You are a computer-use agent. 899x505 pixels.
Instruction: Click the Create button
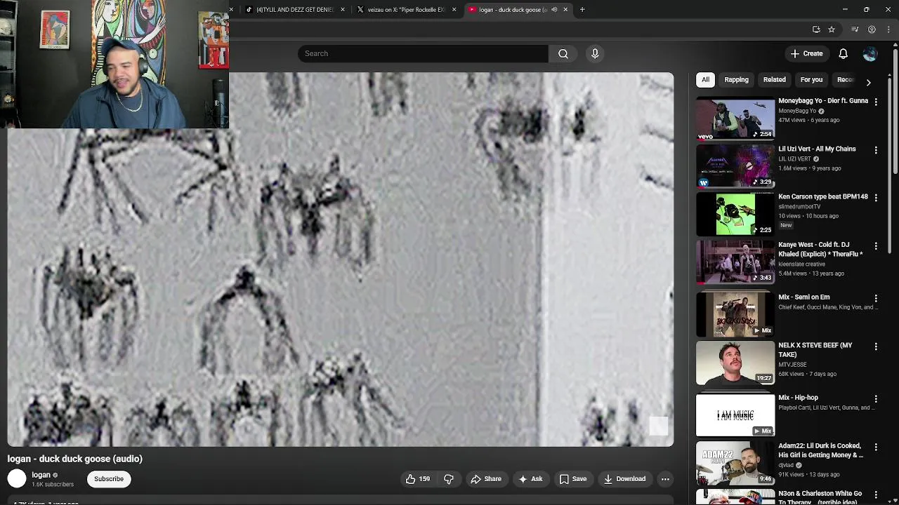click(806, 53)
